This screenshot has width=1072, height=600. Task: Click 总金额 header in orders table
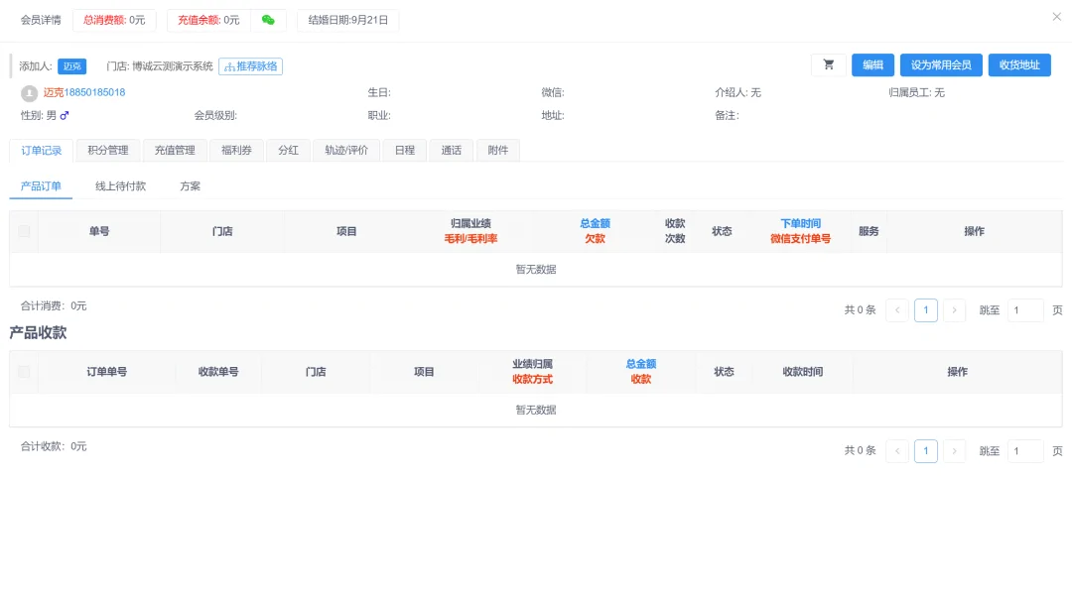[595, 223]
